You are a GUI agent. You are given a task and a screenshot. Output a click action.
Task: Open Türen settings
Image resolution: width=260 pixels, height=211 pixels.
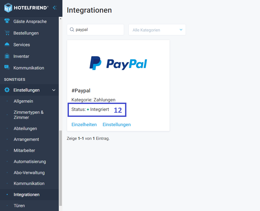coord(19,206)
